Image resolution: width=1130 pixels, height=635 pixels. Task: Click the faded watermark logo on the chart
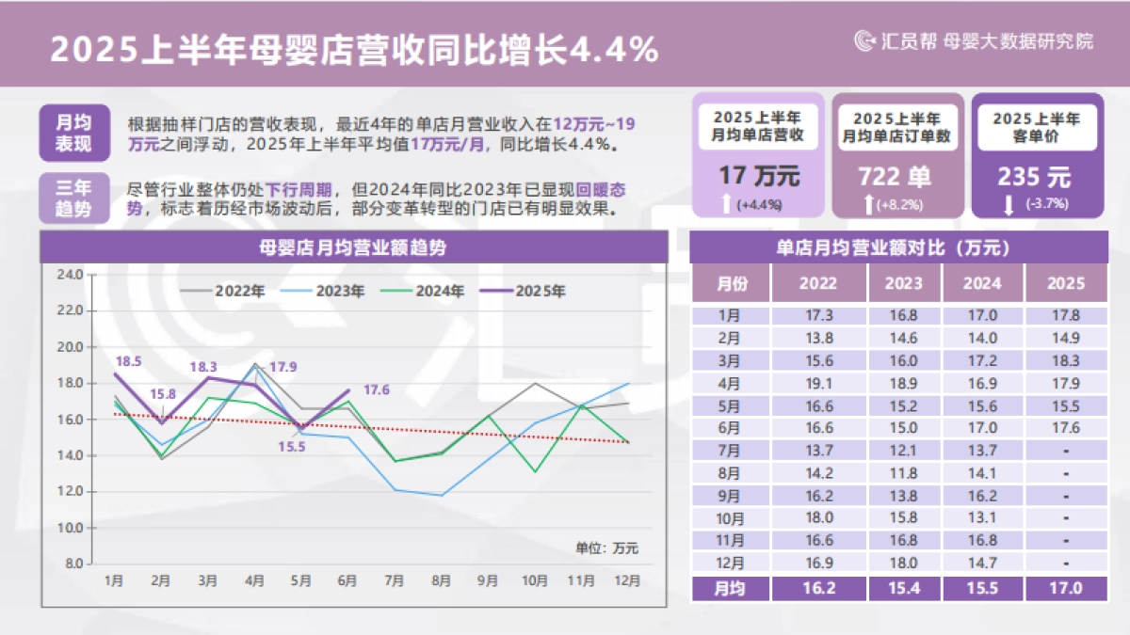tap(217, 339)
